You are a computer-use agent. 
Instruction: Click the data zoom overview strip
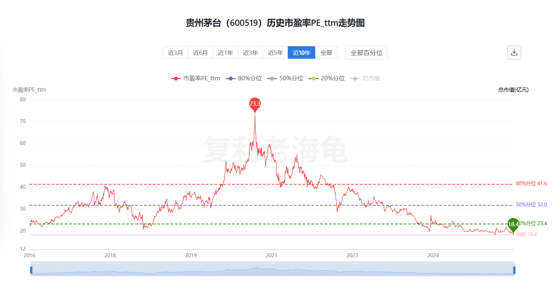[x=272, y=269]
